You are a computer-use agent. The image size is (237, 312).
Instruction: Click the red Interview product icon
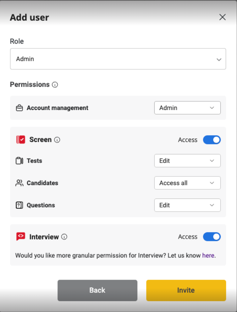coord(21,237)
